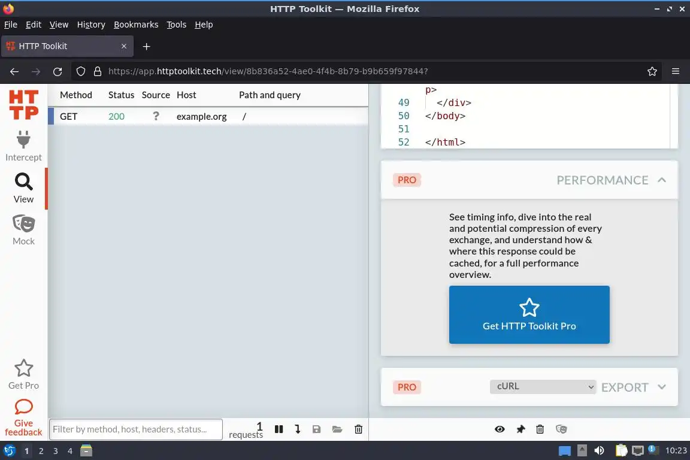690x460 pixels.
Task: Click the Host column header
Action: tap(186, 95)
